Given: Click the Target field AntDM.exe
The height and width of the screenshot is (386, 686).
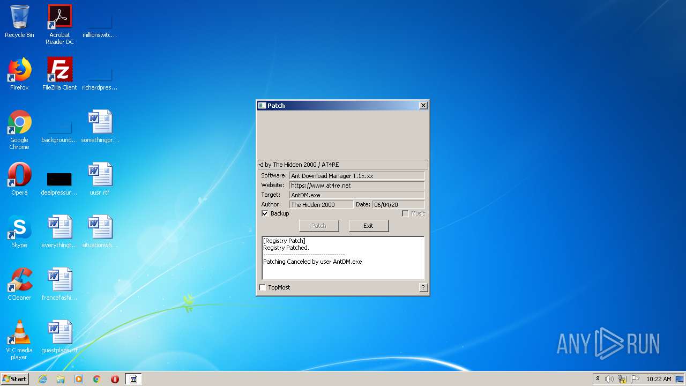Looking at the screenshot, I should pyautogui.click(x=357, y=195).
